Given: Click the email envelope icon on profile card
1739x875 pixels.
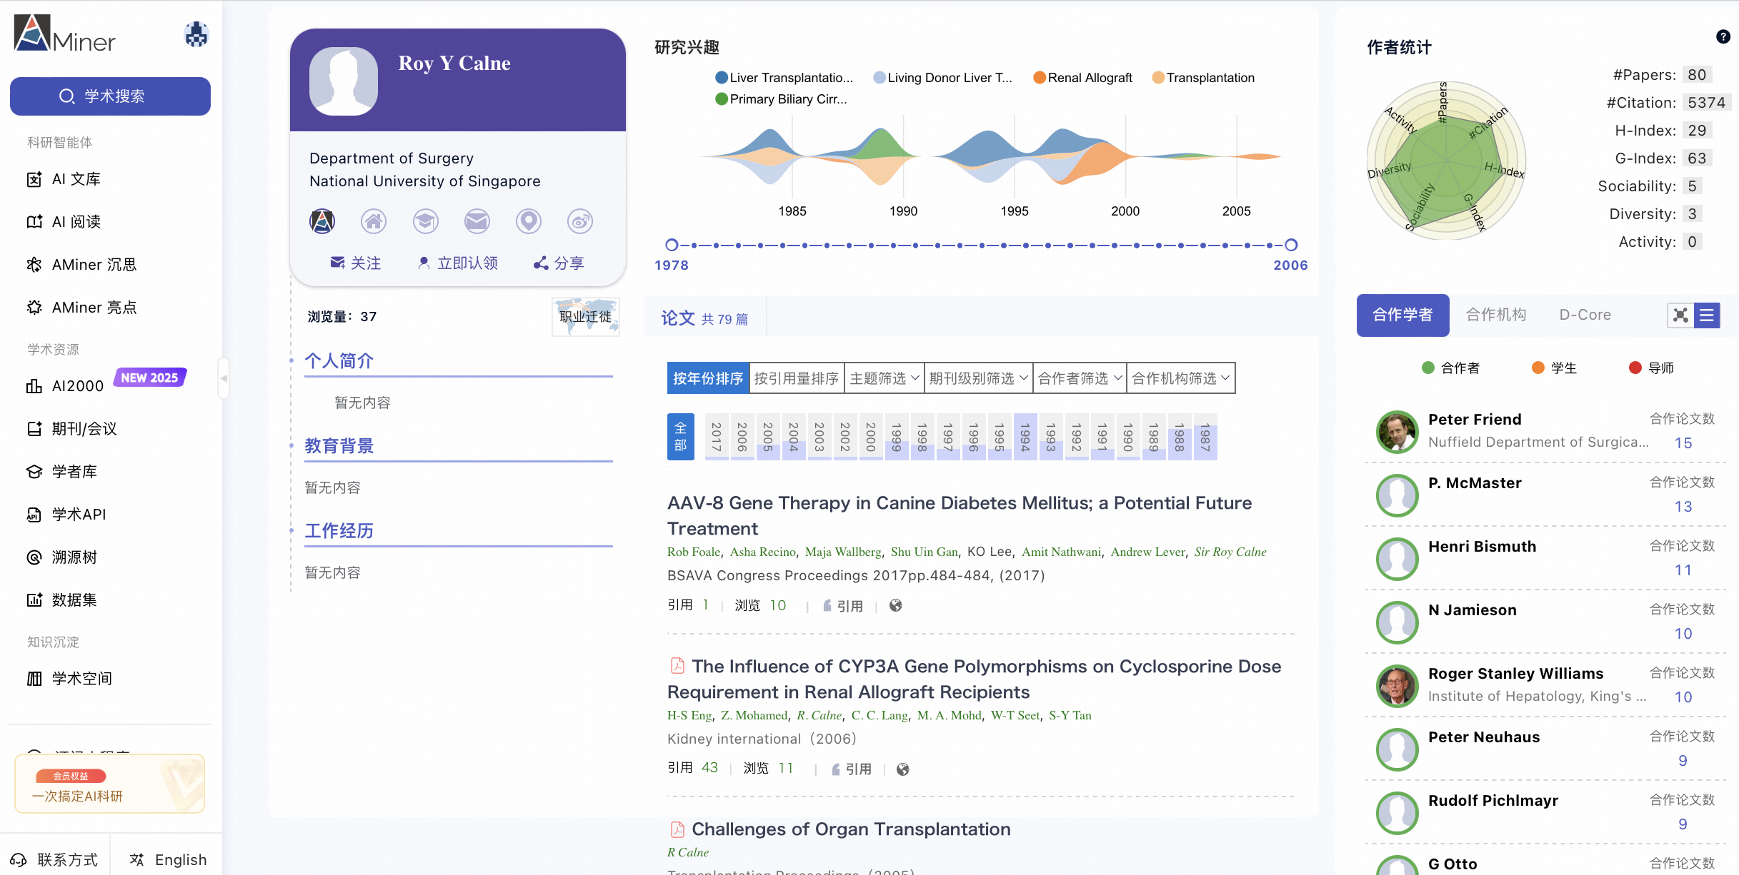Looking at the screenshot, I should 477,221.
